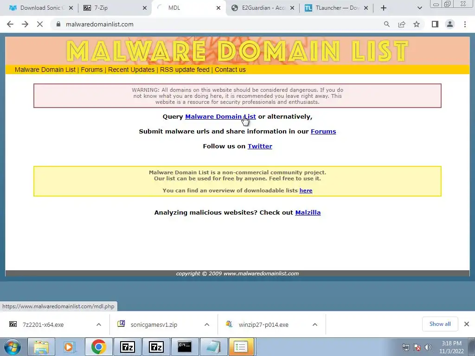
Task: Expand options for 7z2201-x64.exe download
Action: (99, 324)
